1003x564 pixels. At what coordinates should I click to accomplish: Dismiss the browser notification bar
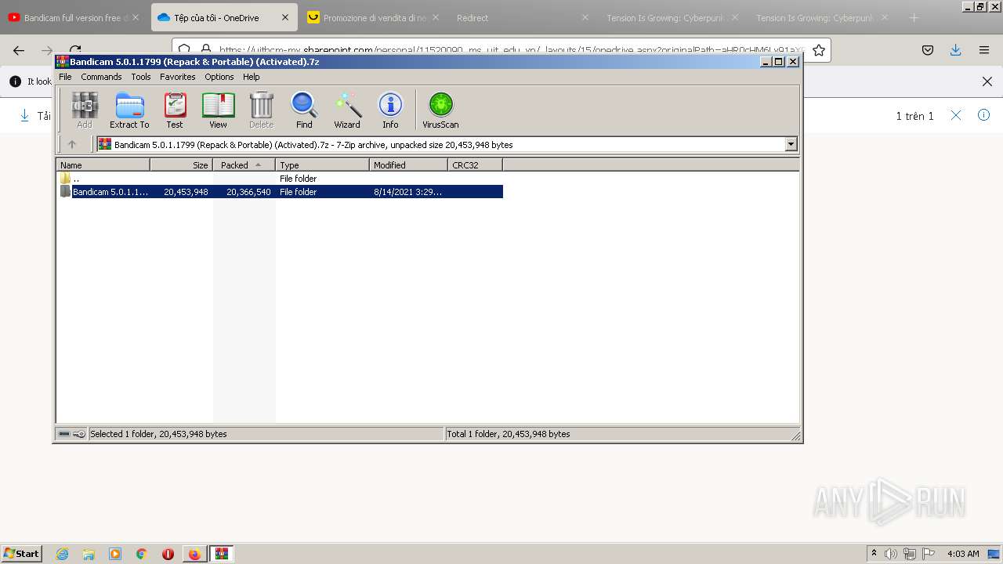tap(987, 81)
